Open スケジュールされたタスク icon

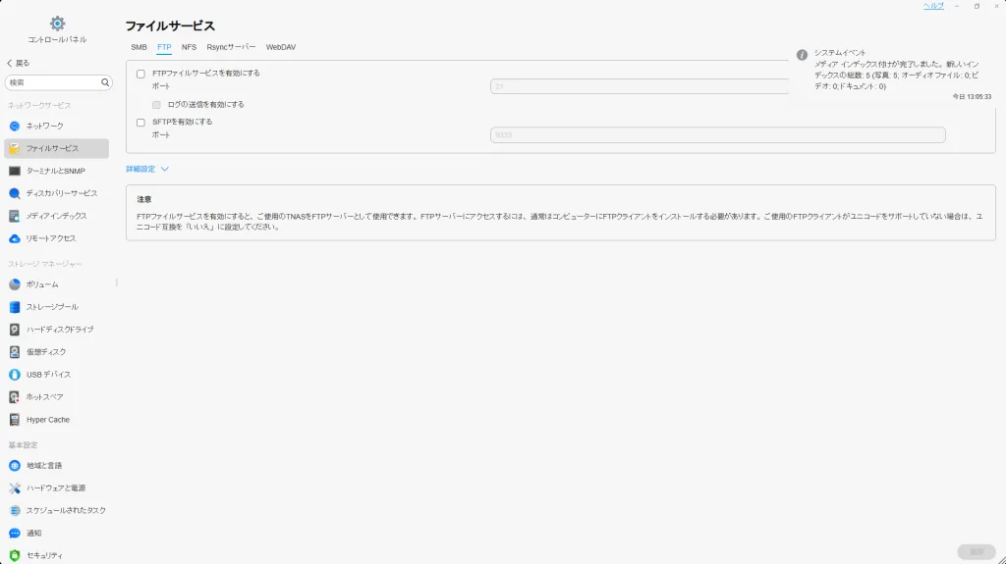click(14, 511)
